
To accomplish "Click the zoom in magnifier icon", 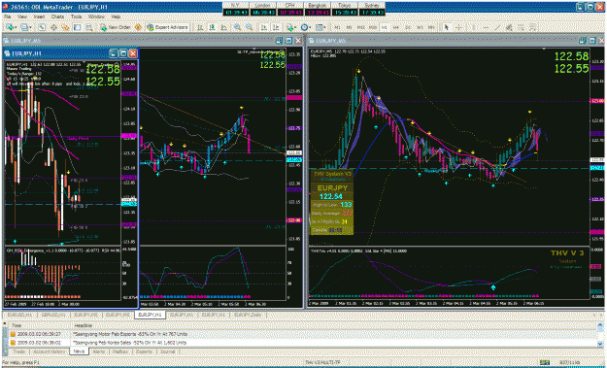I will click(x=237, y=27).
